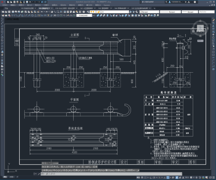The width and height of the screenshot is (216, 180).
Task: Toggle ortho mode in status bar
Action: [151, 178]
